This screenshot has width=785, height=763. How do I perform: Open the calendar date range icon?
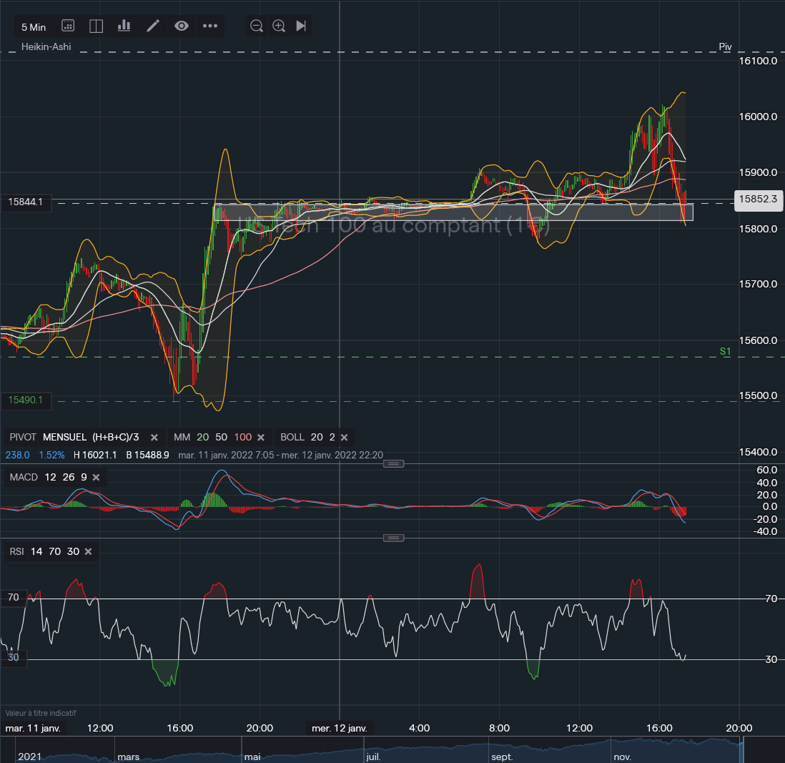pyautogui.click(x=68, y=26)
